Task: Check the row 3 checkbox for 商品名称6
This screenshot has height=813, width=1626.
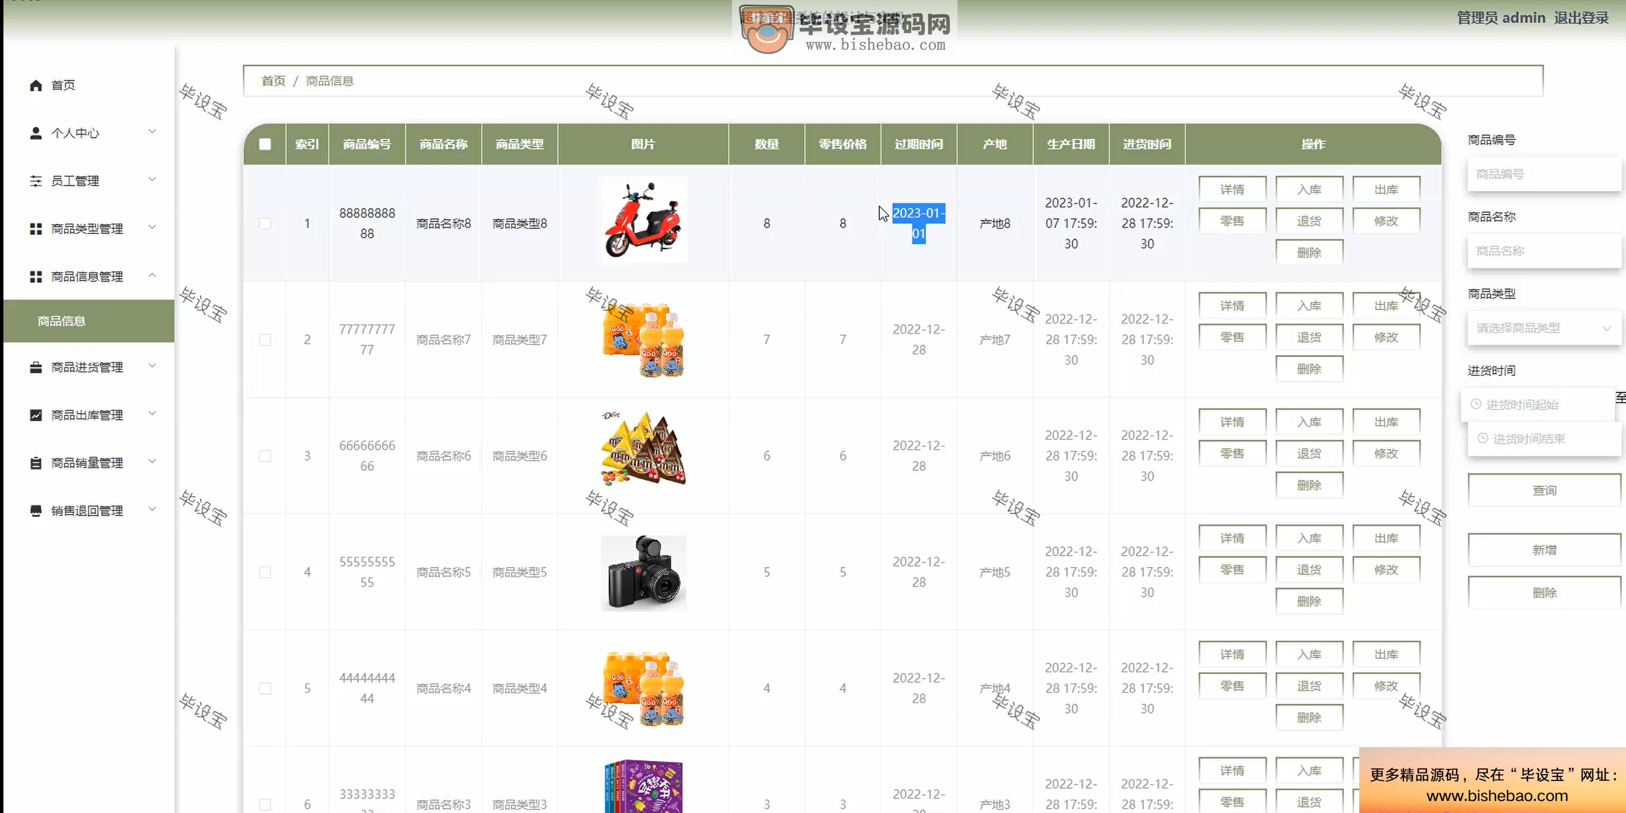Action: pos(265,456)
